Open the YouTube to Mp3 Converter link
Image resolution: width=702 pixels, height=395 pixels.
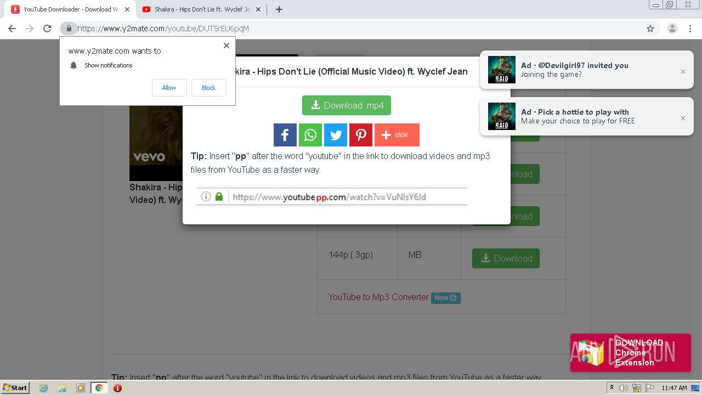378,297
